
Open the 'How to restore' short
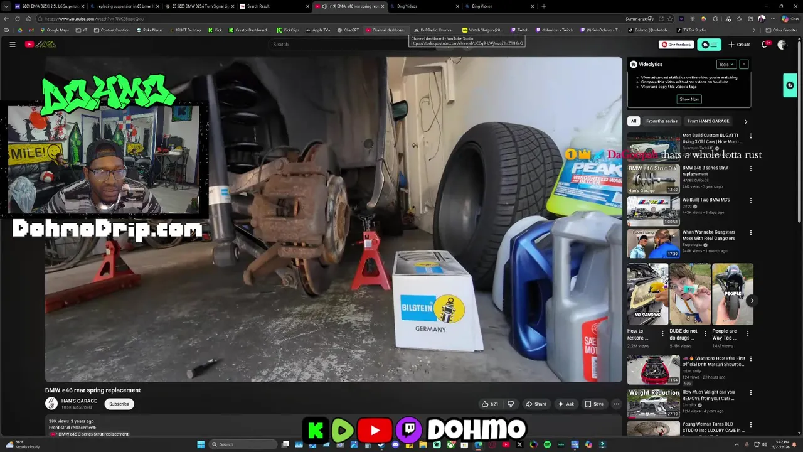coord(648,294)
